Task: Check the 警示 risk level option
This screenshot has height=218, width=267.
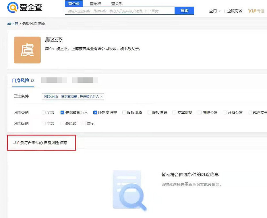Action: click(84, 123)
